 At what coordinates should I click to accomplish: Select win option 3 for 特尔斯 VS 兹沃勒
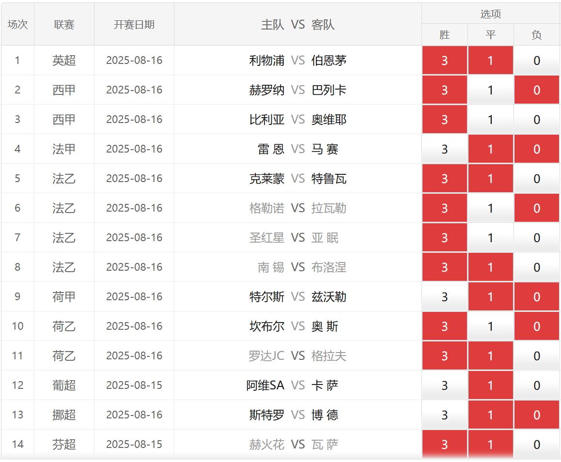pyautogui.click(x=444, y=297)
